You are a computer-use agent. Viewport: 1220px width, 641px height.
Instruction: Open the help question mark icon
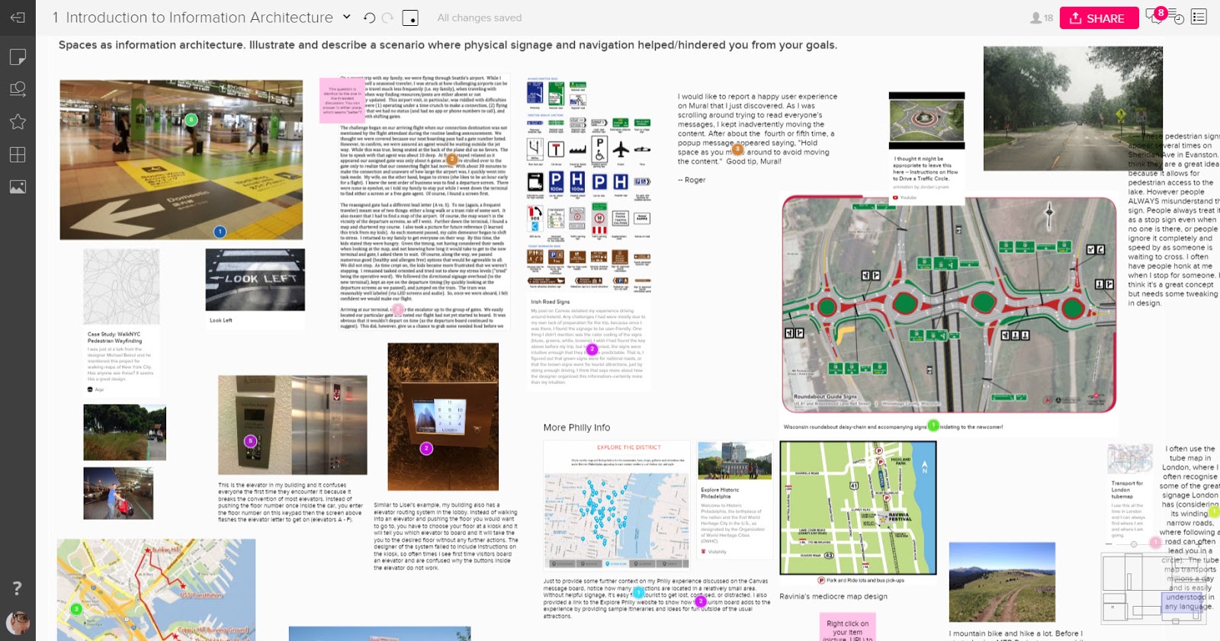17,588
